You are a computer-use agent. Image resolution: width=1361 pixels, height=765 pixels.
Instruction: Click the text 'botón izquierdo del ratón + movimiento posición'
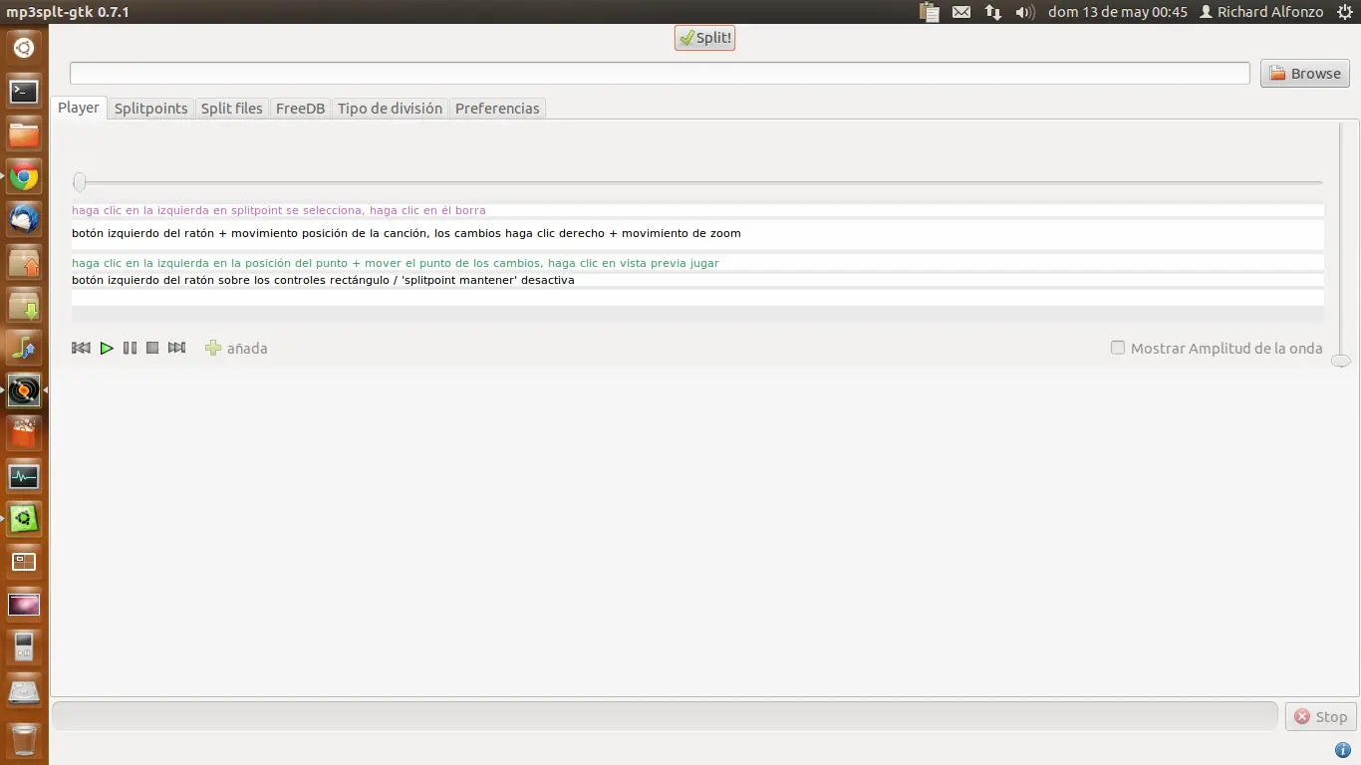click(407, 233)
